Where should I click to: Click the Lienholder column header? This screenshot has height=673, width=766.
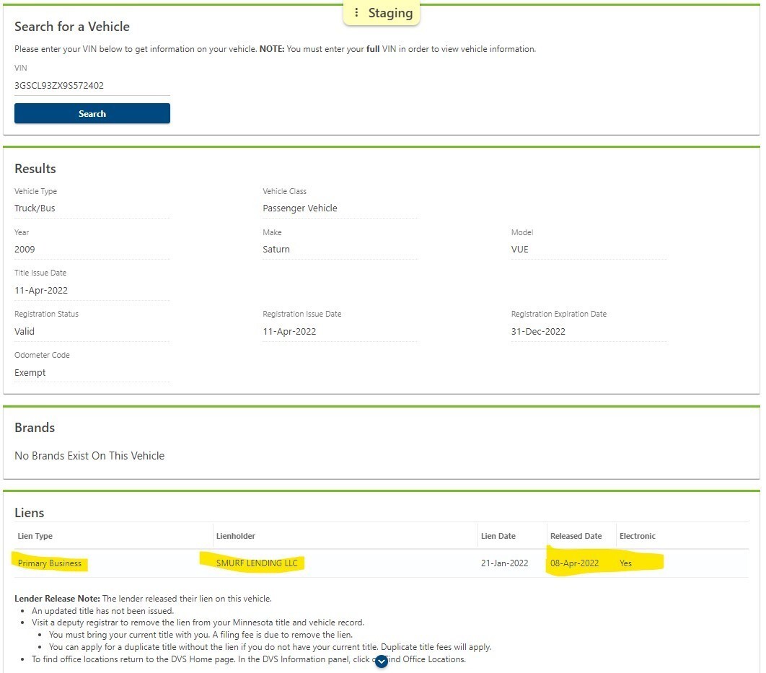tap(236, 536)
